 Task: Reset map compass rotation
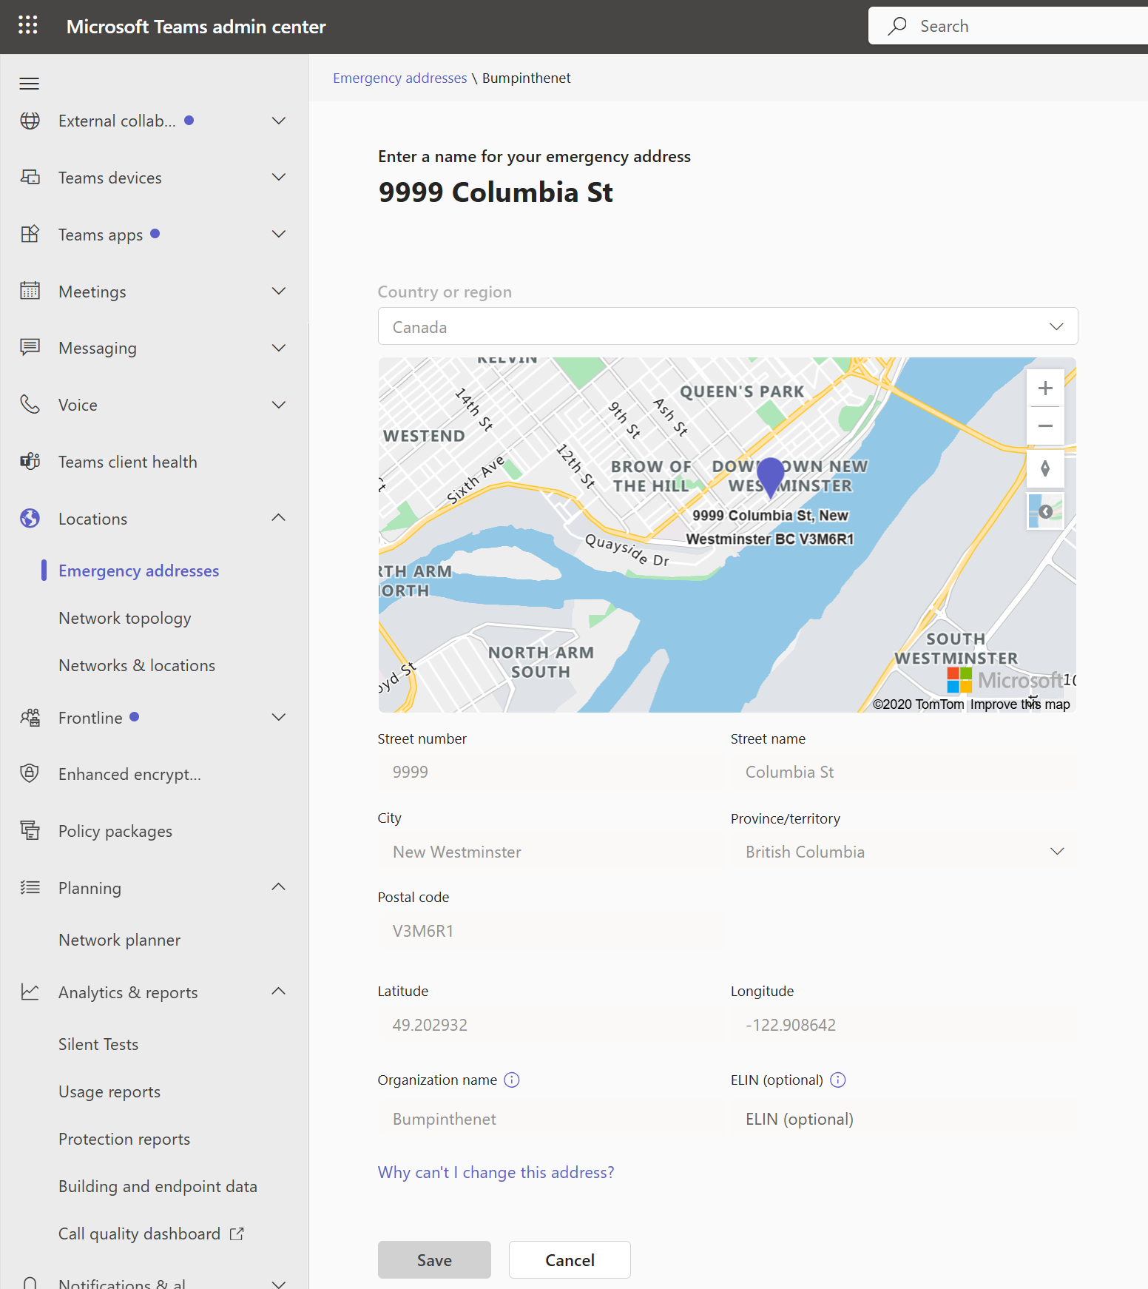click(1045, 468)
